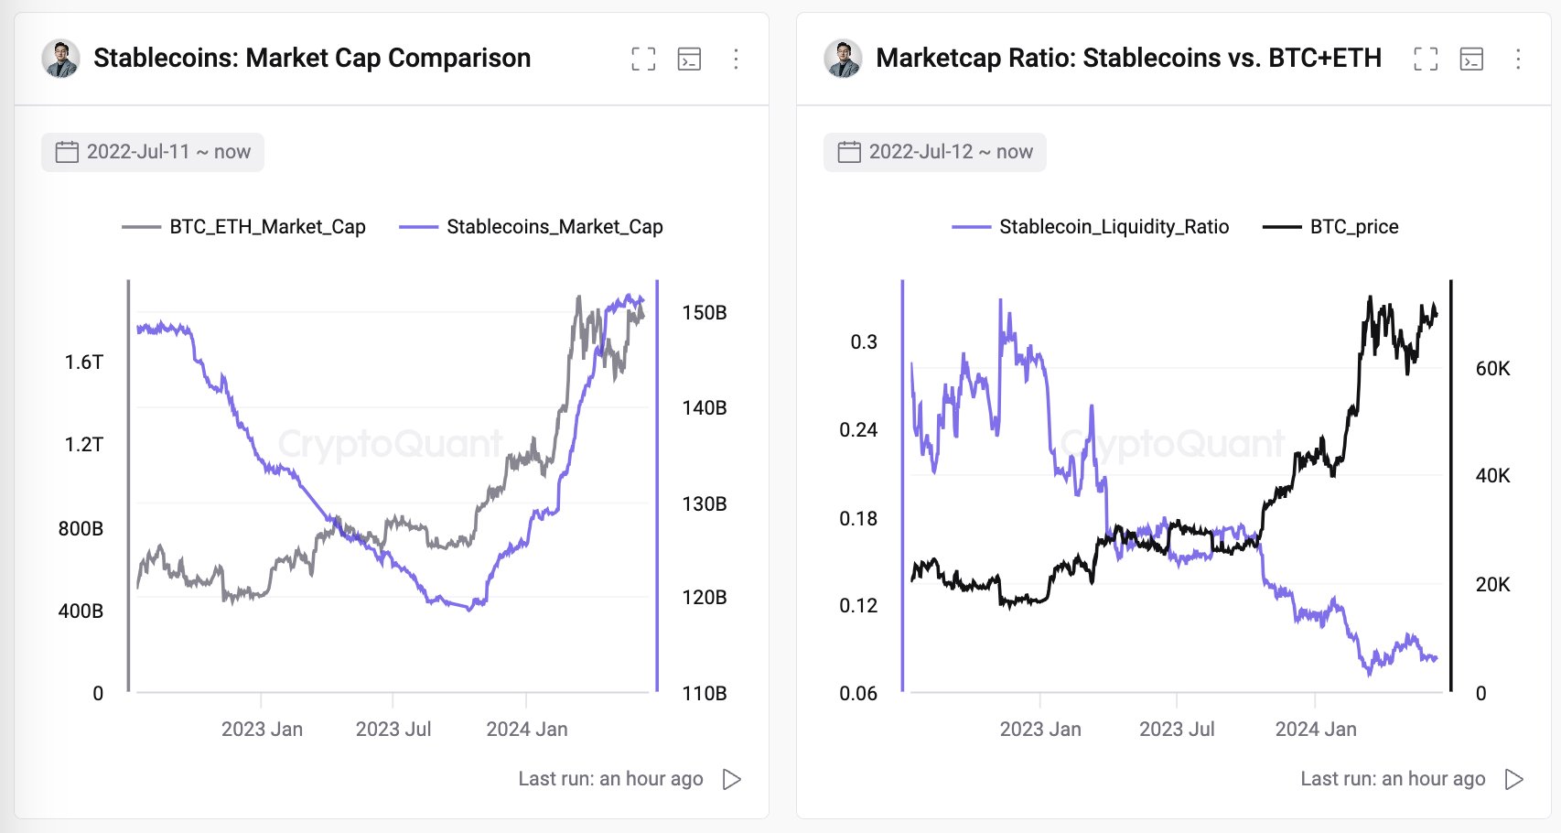Open more options menu for Market Cap Comparison
The width and height of the screenshot is (1561, 833).
click(x=736, y=59)
